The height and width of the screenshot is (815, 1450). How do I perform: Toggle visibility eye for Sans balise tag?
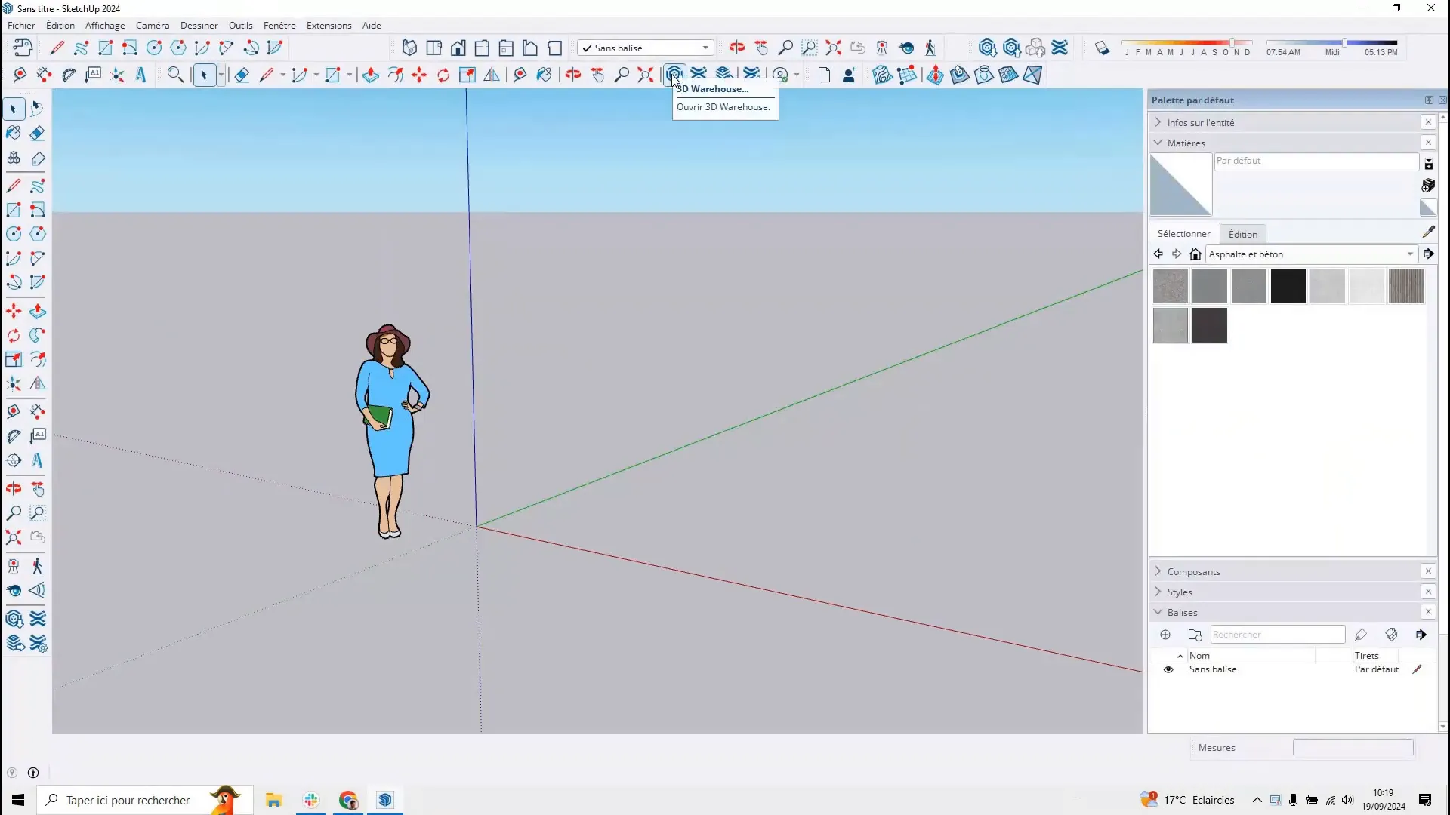click(1168, 669)
